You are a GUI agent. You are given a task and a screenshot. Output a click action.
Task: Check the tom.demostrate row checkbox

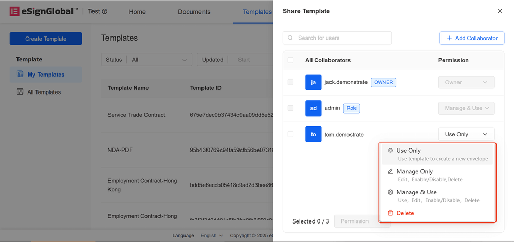tap(291, 134)
